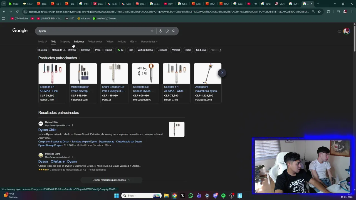Open WhatsApp from the taskbar
The width and height of the screenshot is (356, 200).
click(x=191, y=196)
